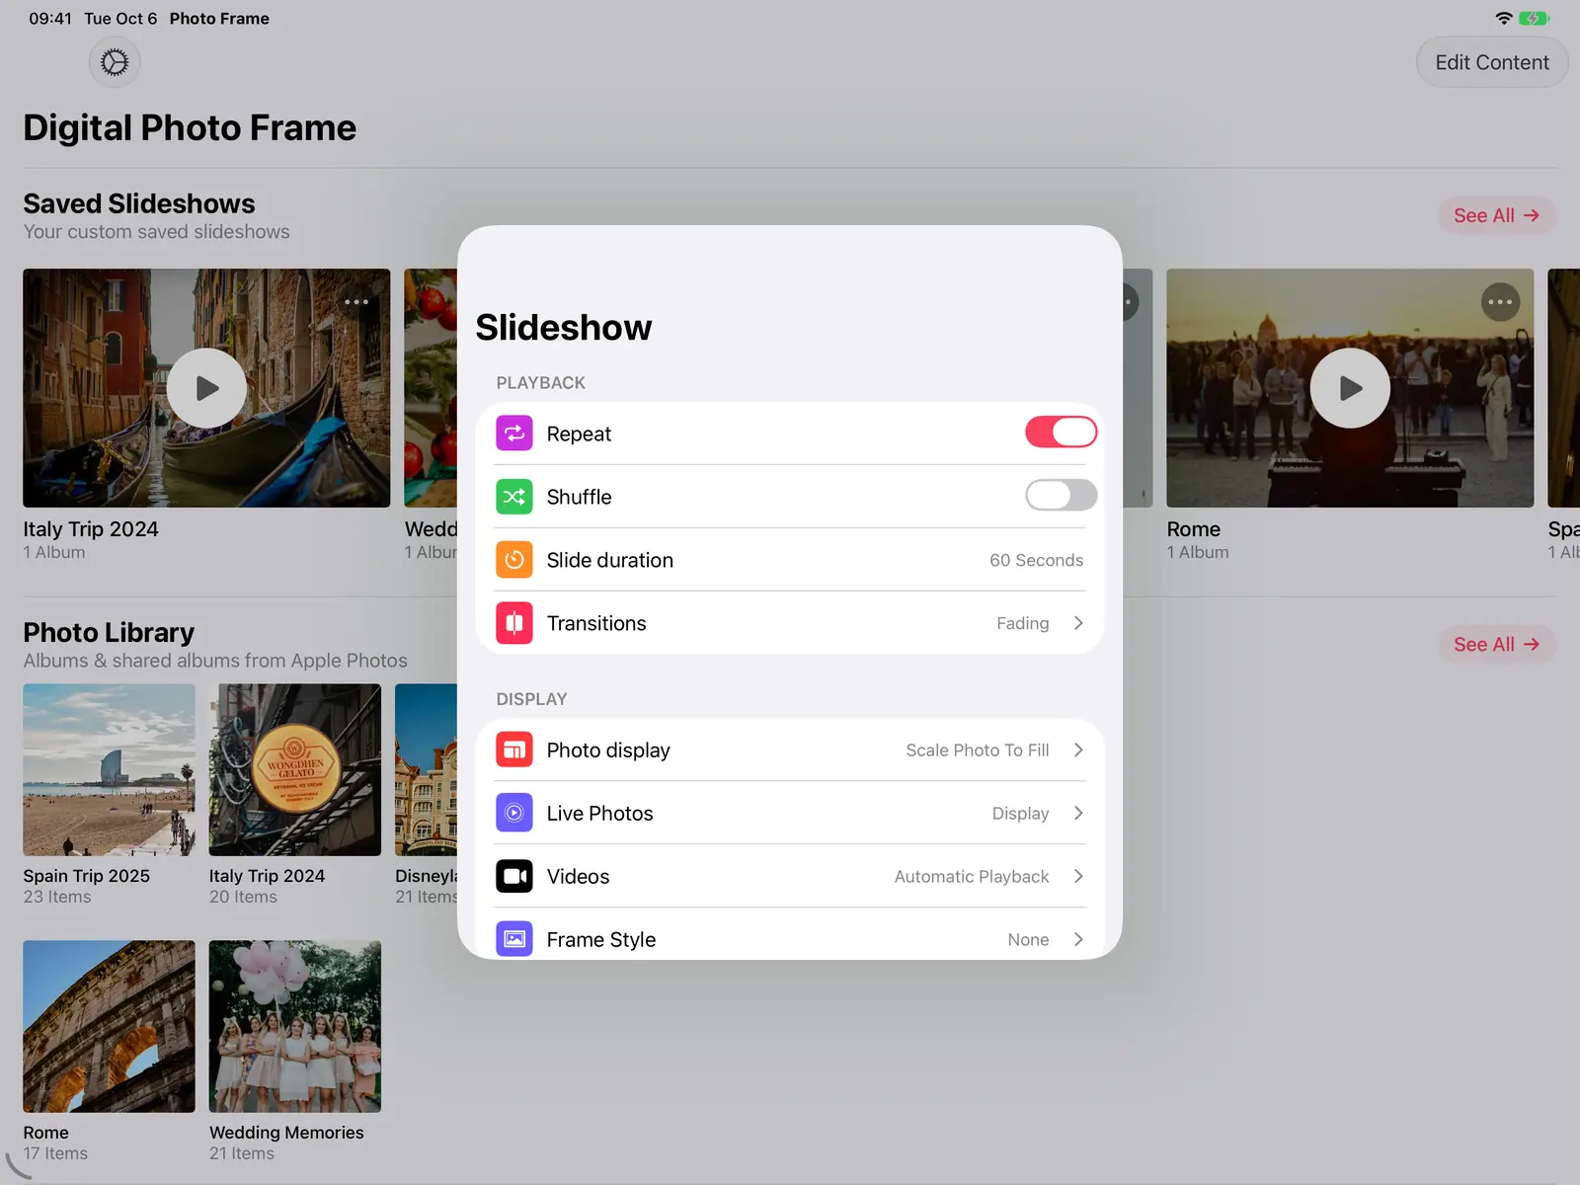This screenshot has width=1580, height=1185.
Task: Check the battery status icon
Action: tap(1534, 19)
